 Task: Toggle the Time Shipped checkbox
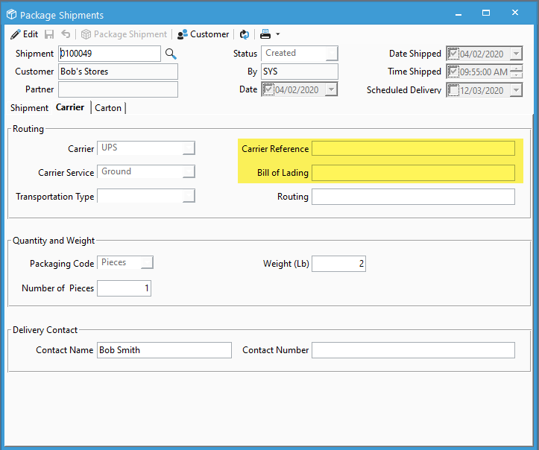coord(453,72)
